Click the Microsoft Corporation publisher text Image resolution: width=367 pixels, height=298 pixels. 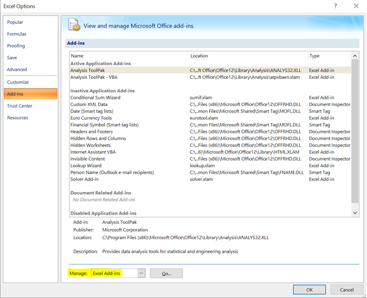point(125,230)
